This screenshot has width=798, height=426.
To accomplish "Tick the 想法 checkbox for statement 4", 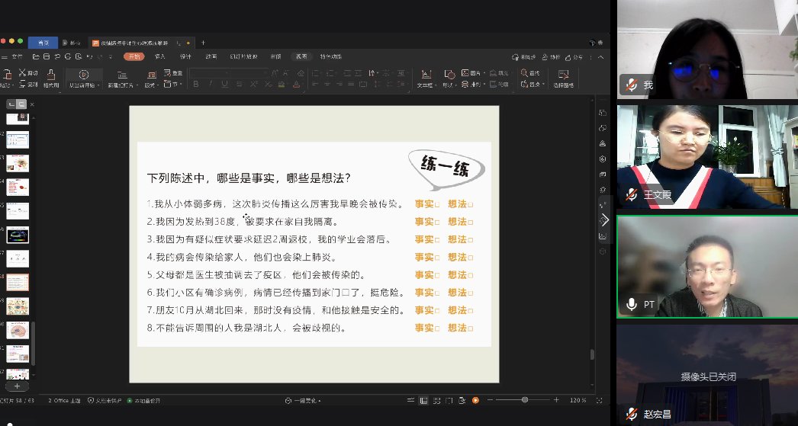I will pyautogui.click(x=471, y=258).
